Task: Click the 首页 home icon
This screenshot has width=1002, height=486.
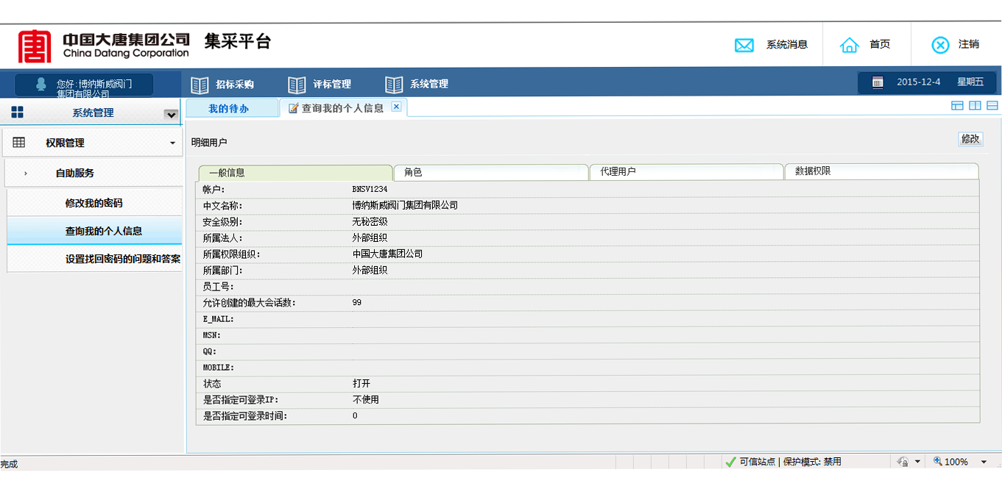Action: [x=850, y=46]
